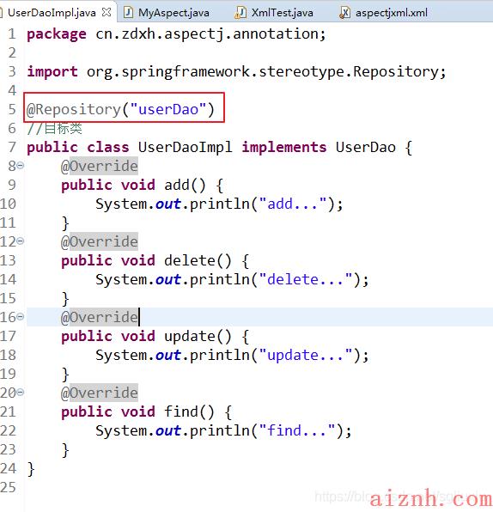Click the import org.springframework.stereotype.Repository line

tap(236, 72)
